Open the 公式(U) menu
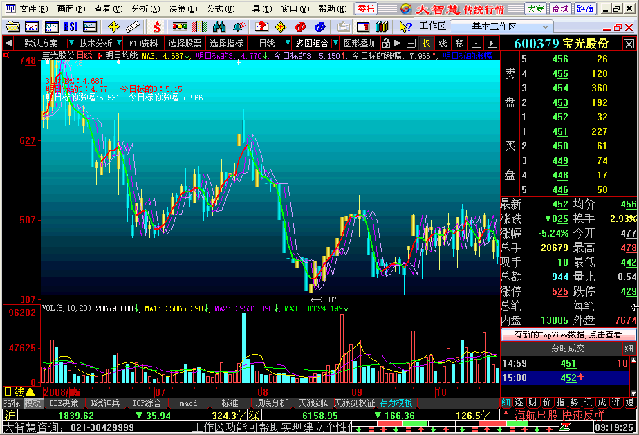639x435 pixels. (221, 8)
